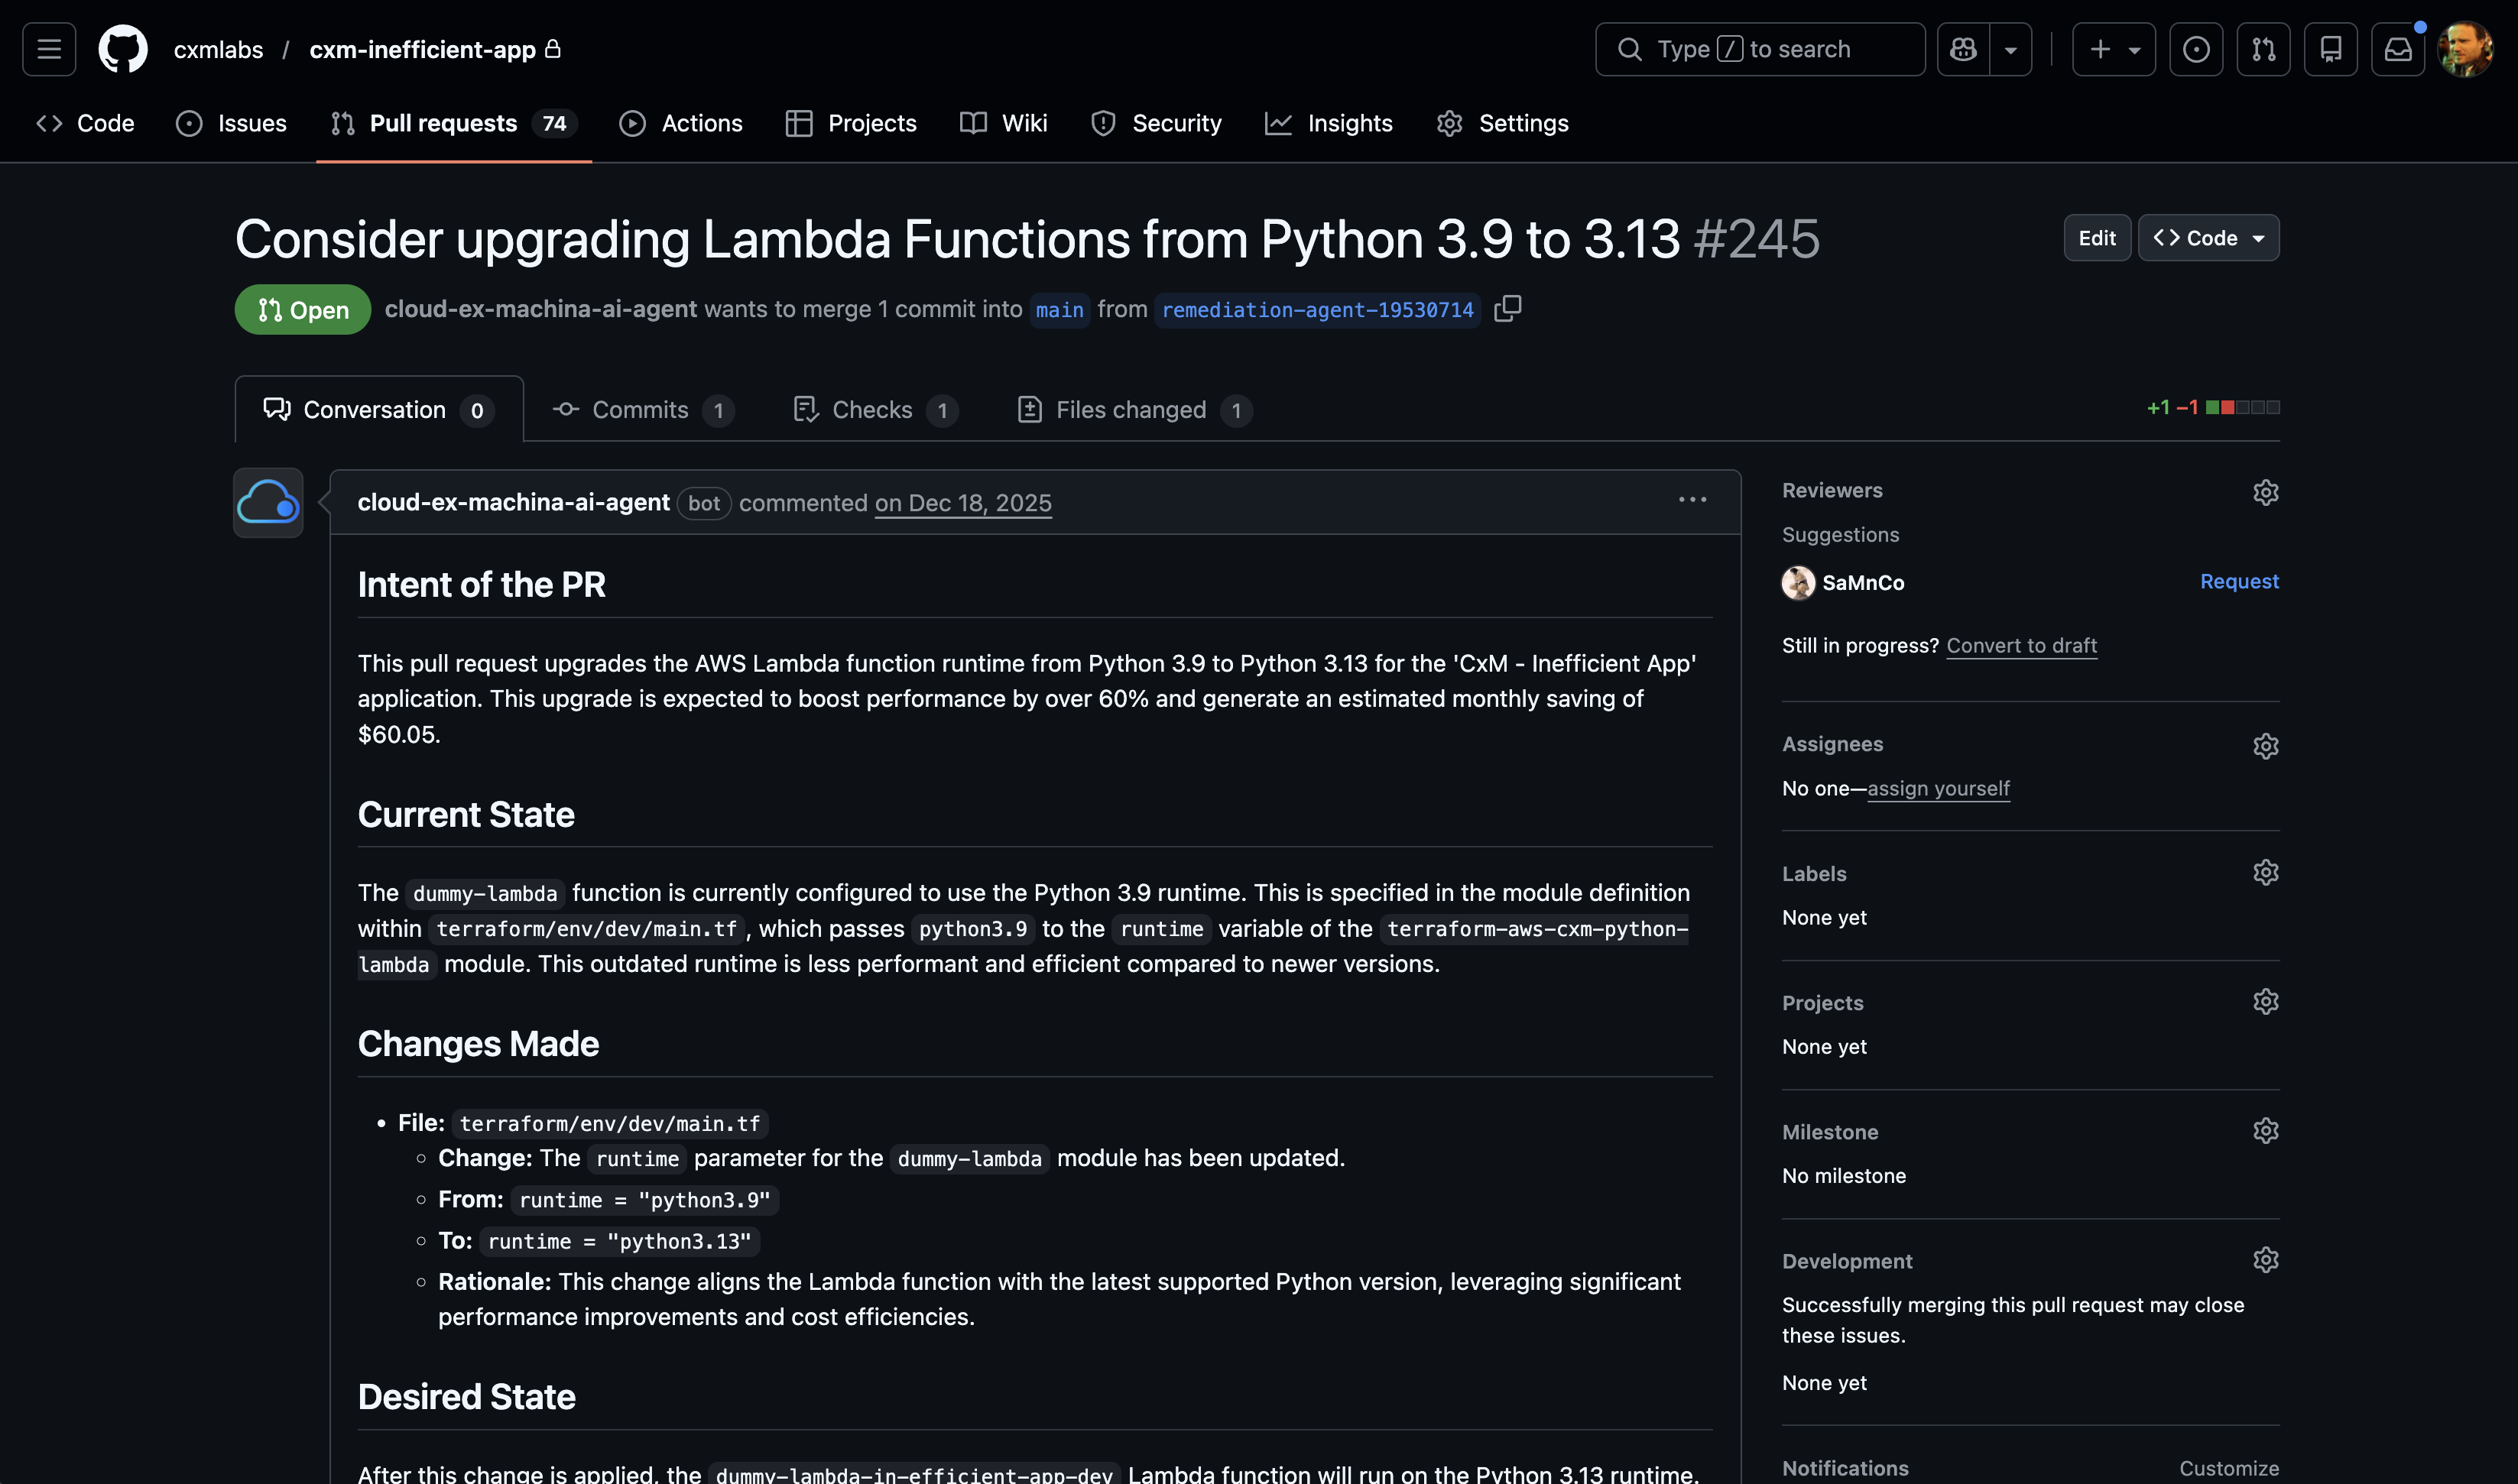Image resolution: width=2518 pixels, height=1484 pixels.
Task: Open the Development settings gear
Action: pyautogui.click(x=2265, y=1259)
